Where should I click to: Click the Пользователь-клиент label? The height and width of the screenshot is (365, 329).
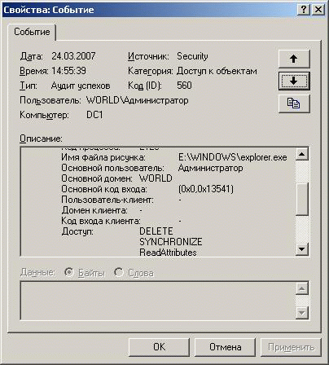pyautogui.click(x=107, y=200)
